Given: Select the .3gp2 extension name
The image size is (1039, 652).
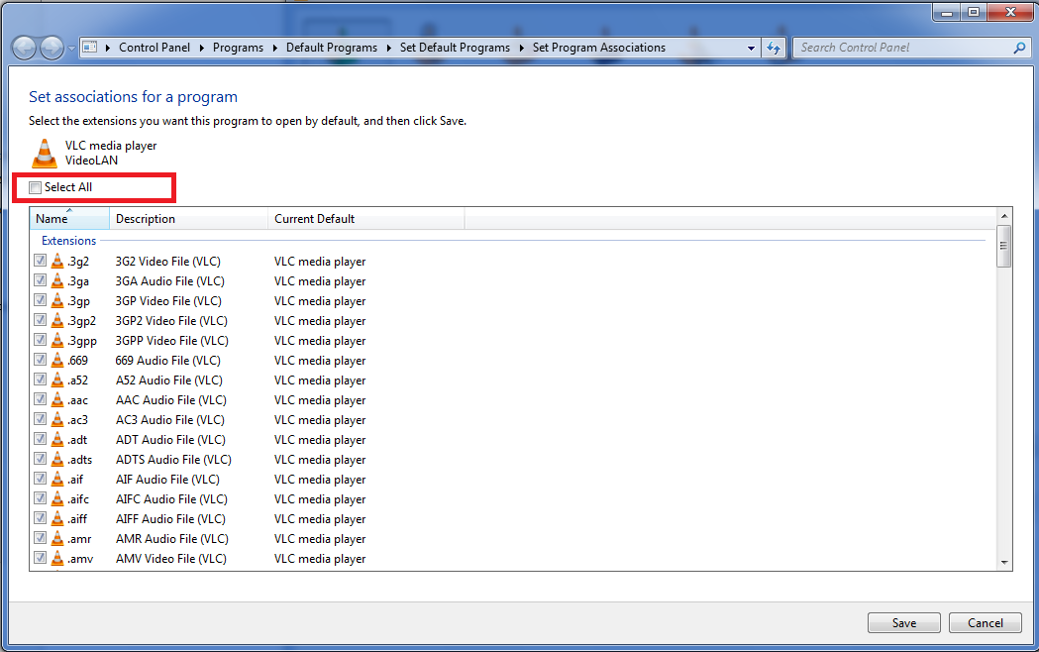Looking at the screenshot, I should pyautogui.click(x=81, y=321).
